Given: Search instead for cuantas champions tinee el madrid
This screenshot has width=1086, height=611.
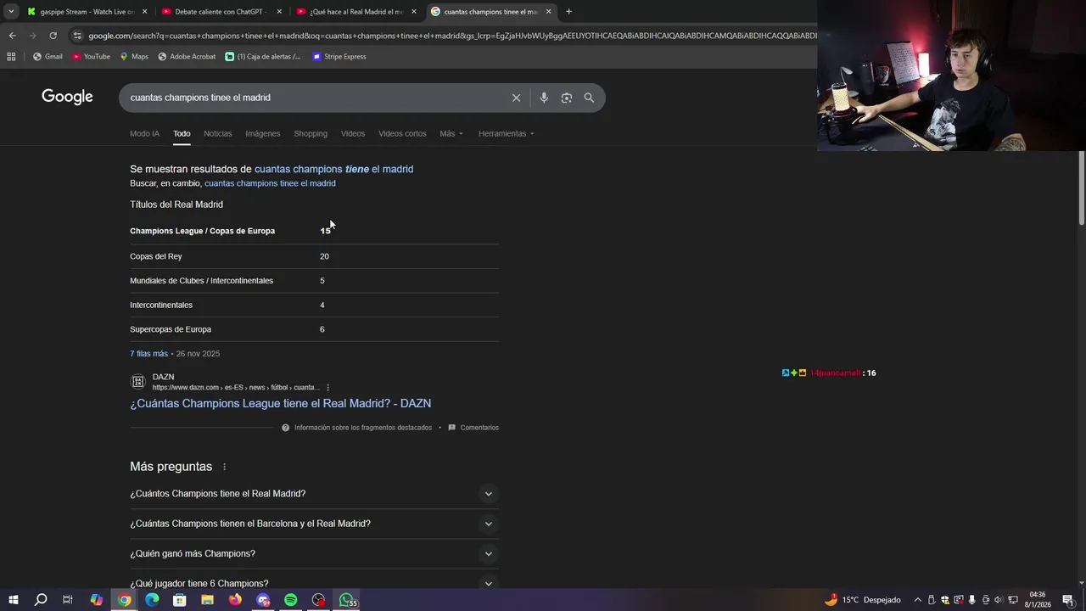Looking at the screenshot, I should tap(270, 183).
